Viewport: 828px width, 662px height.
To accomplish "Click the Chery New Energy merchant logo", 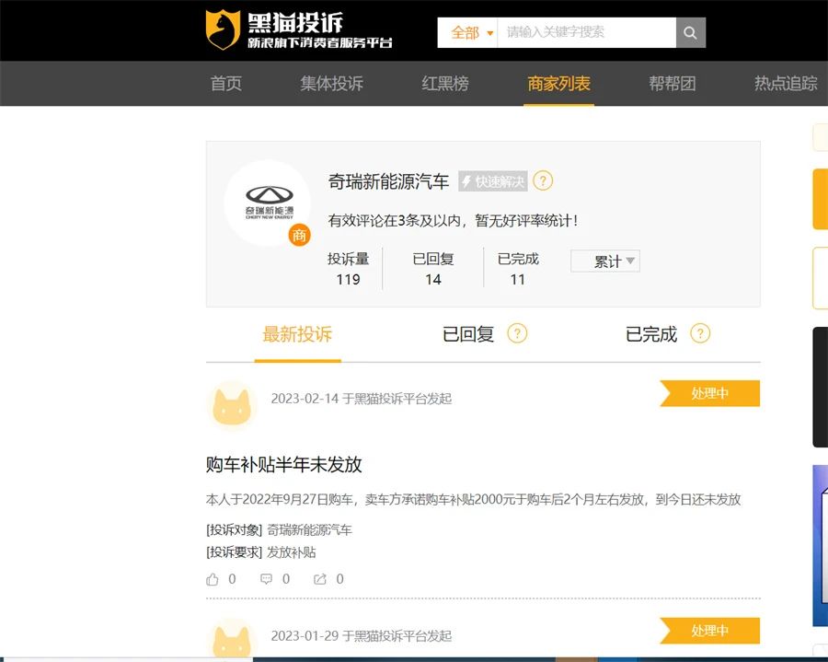I will [268, 203].
